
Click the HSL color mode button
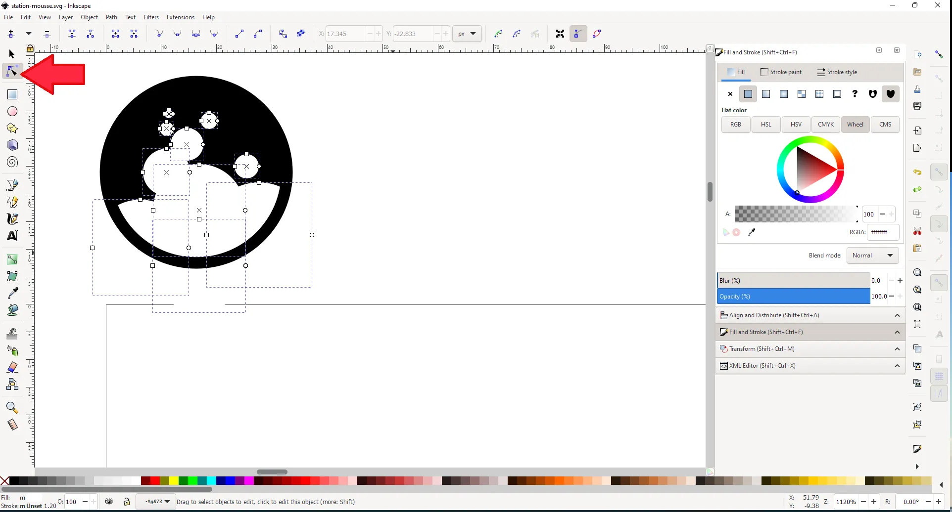pos(765,125)
